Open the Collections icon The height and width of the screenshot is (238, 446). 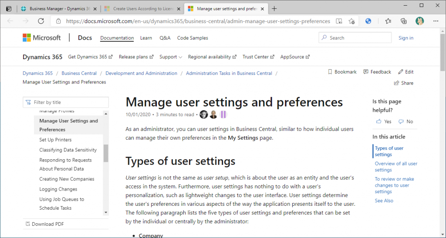403,21
